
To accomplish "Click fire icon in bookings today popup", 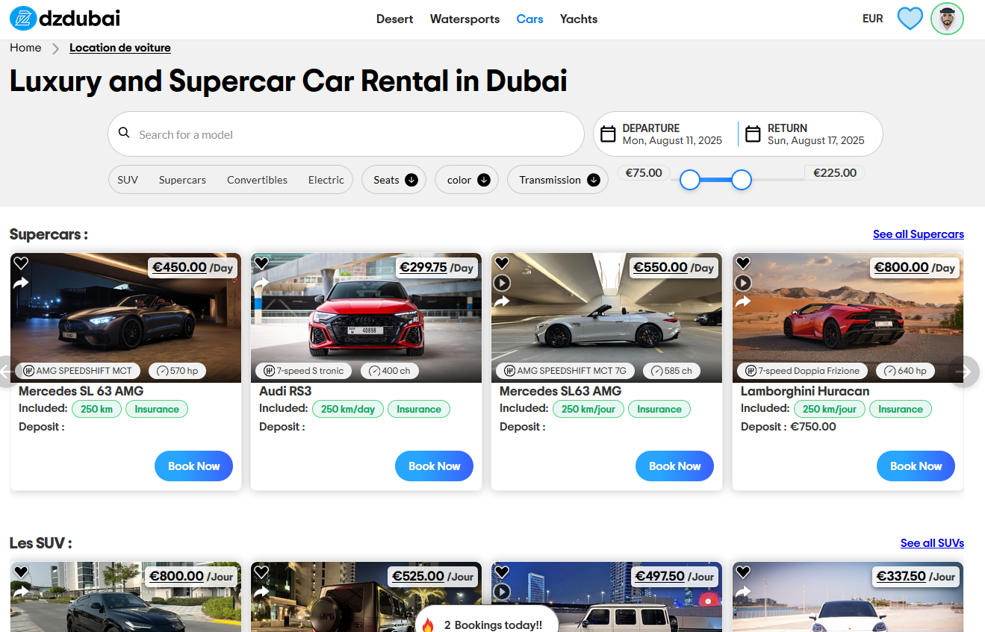I will (428, 625).
